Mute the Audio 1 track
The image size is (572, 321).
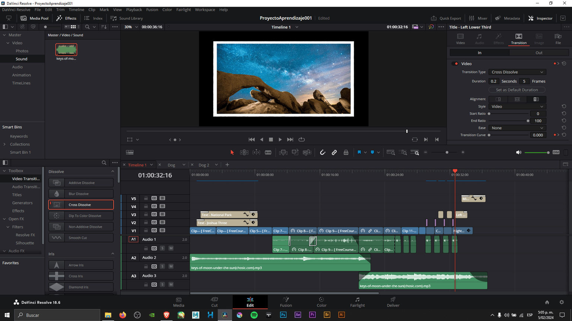tap(171, 248)
